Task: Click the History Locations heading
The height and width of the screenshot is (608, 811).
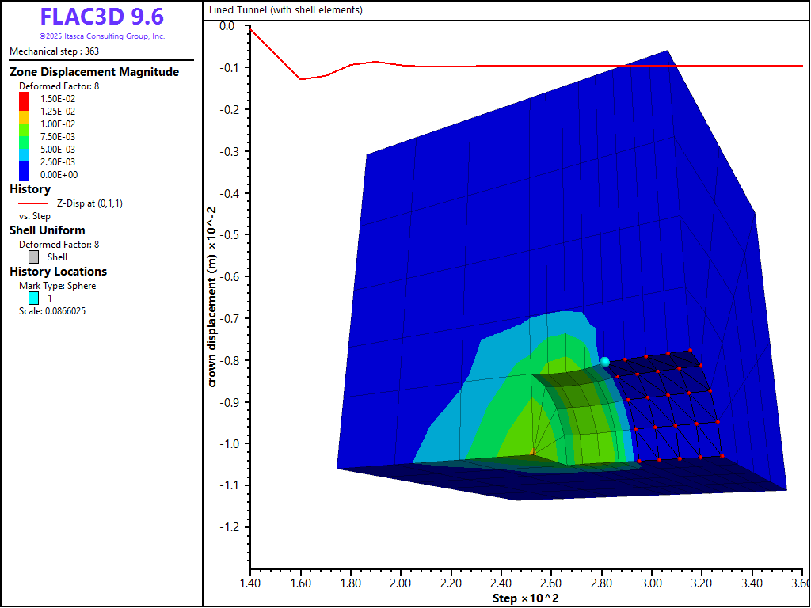Action: point(58,272)
